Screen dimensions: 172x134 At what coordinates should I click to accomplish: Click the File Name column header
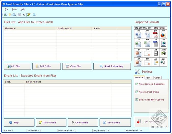[x=30, y=28]
